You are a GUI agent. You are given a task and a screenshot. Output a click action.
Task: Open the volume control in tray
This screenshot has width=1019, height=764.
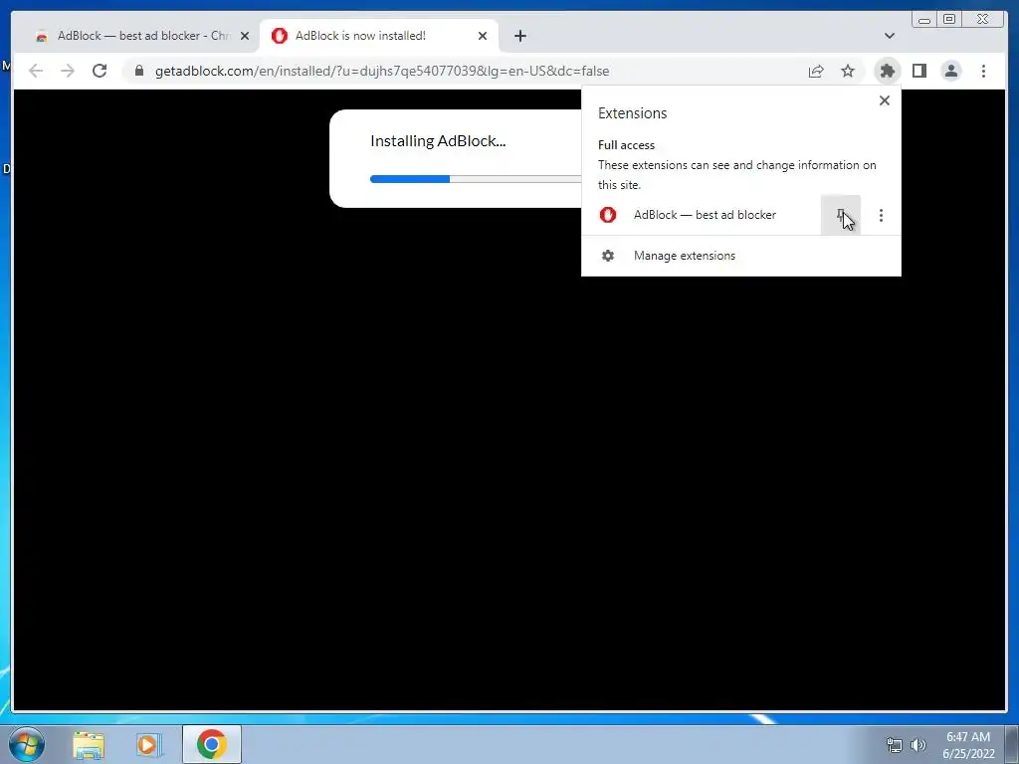point(917,745)
